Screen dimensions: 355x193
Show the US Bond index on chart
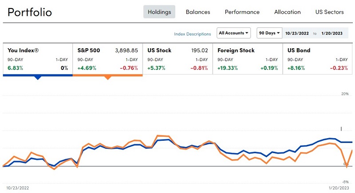(317, 58)
